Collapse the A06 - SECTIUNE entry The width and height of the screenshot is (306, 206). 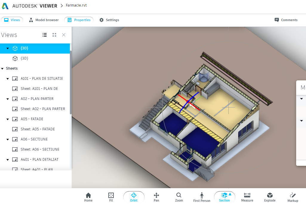(x=7, y=139)
